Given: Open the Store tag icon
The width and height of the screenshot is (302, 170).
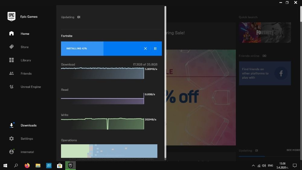Looking at the screenshot, I should pyautogui.click(x=11, y=47).
